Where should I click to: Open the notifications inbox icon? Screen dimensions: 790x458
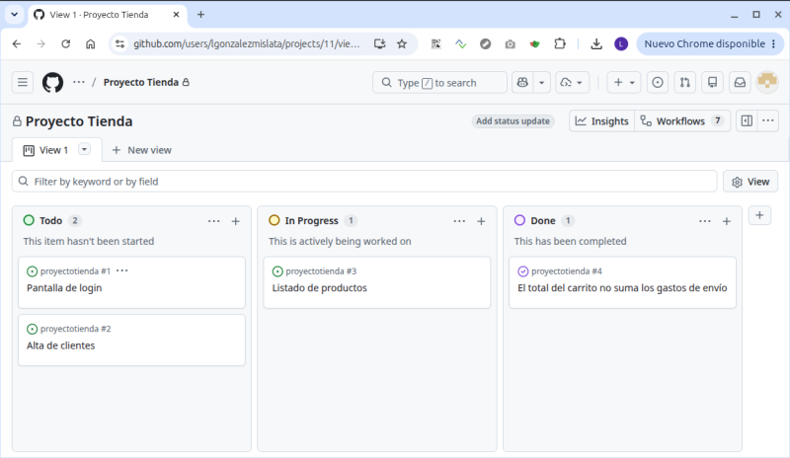pyautogui.click(x=740, y=82)
